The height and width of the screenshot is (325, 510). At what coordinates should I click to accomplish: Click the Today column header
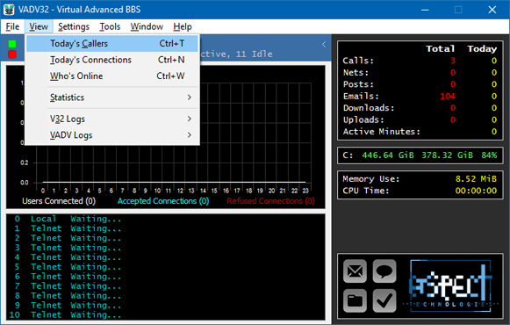(x=482, y=49)
